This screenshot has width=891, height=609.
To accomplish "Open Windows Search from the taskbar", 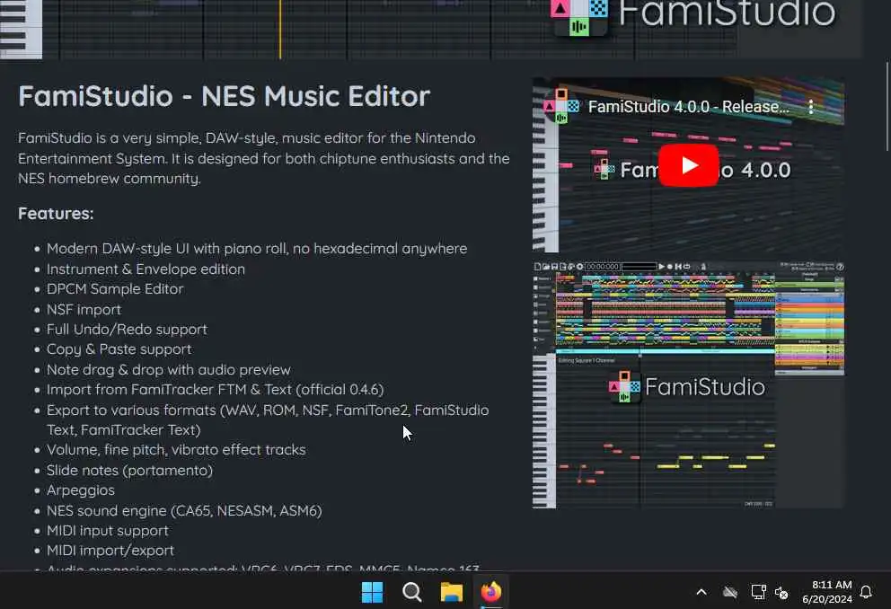I will tap(412, 592).
